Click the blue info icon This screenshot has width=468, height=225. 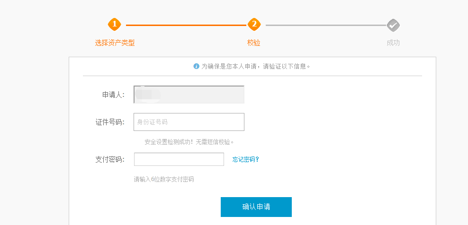pyautogui.click(x=197, y=66)
